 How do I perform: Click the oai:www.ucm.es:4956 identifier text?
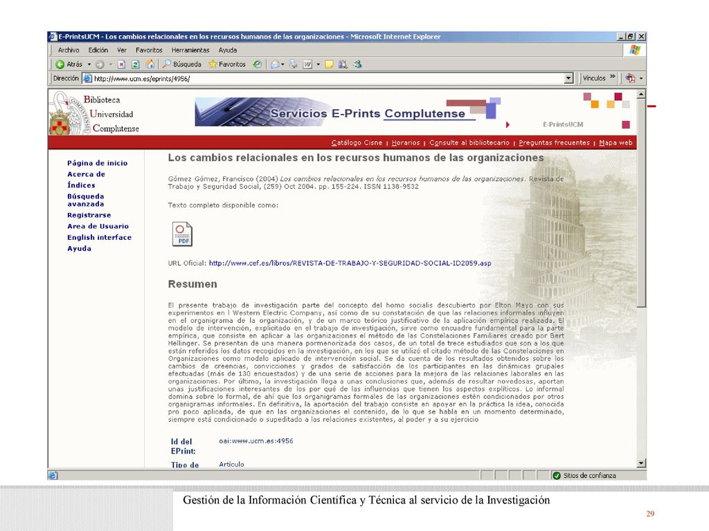[256, 441]
